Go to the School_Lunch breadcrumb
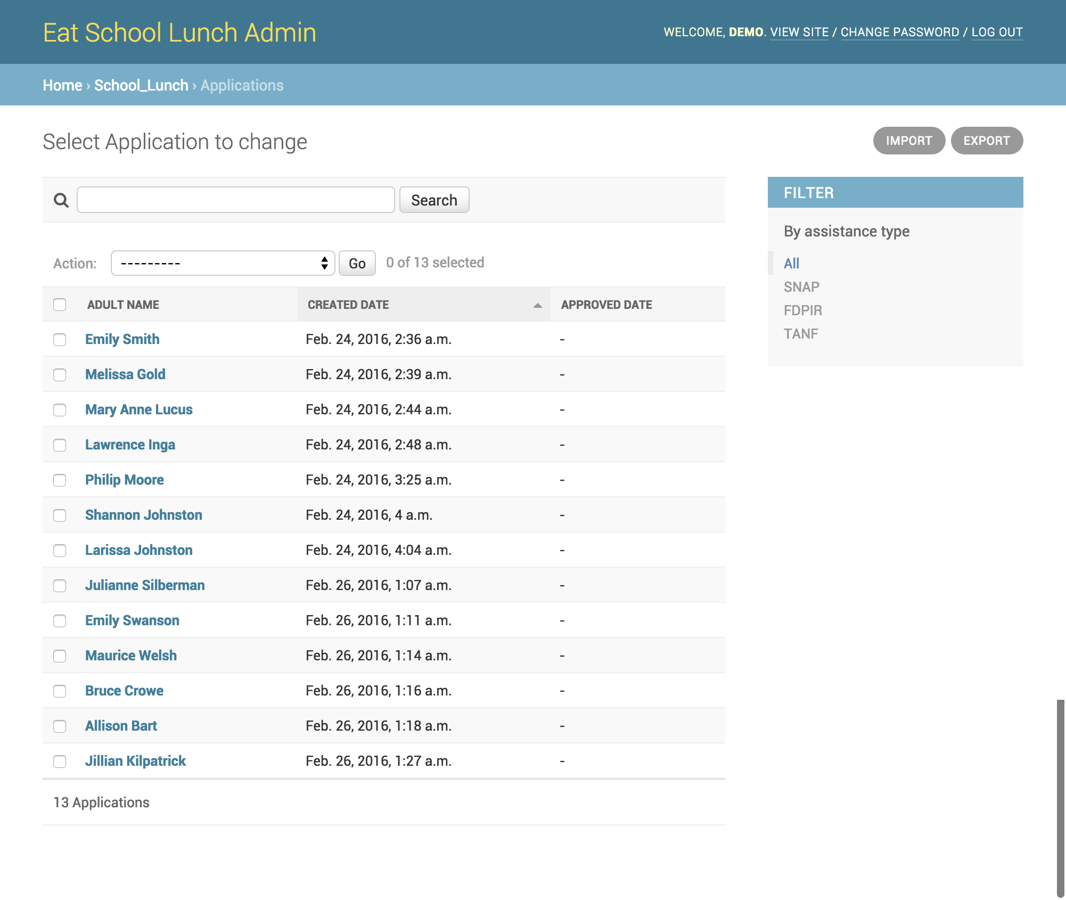The height and width of the screenshot is (900, 1066). click(141, 85)
